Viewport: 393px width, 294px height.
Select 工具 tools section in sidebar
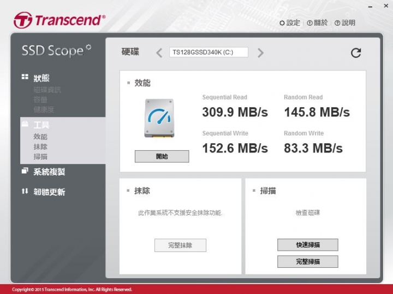[41, 125]
